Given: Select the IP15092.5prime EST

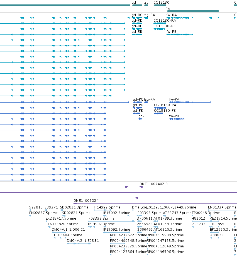Looking at the screenshot, I should (x=117, y=232).
